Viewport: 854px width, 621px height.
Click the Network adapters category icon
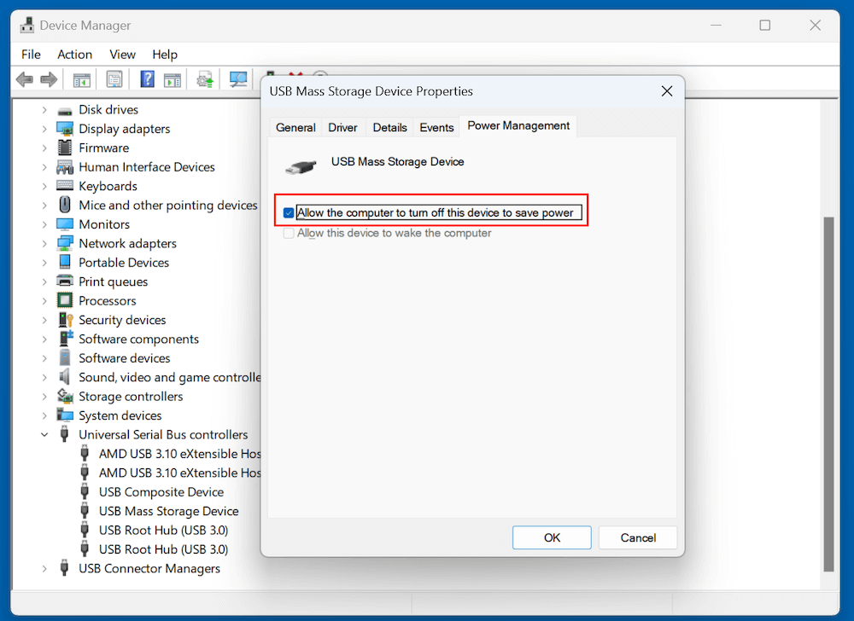[65, 243]
